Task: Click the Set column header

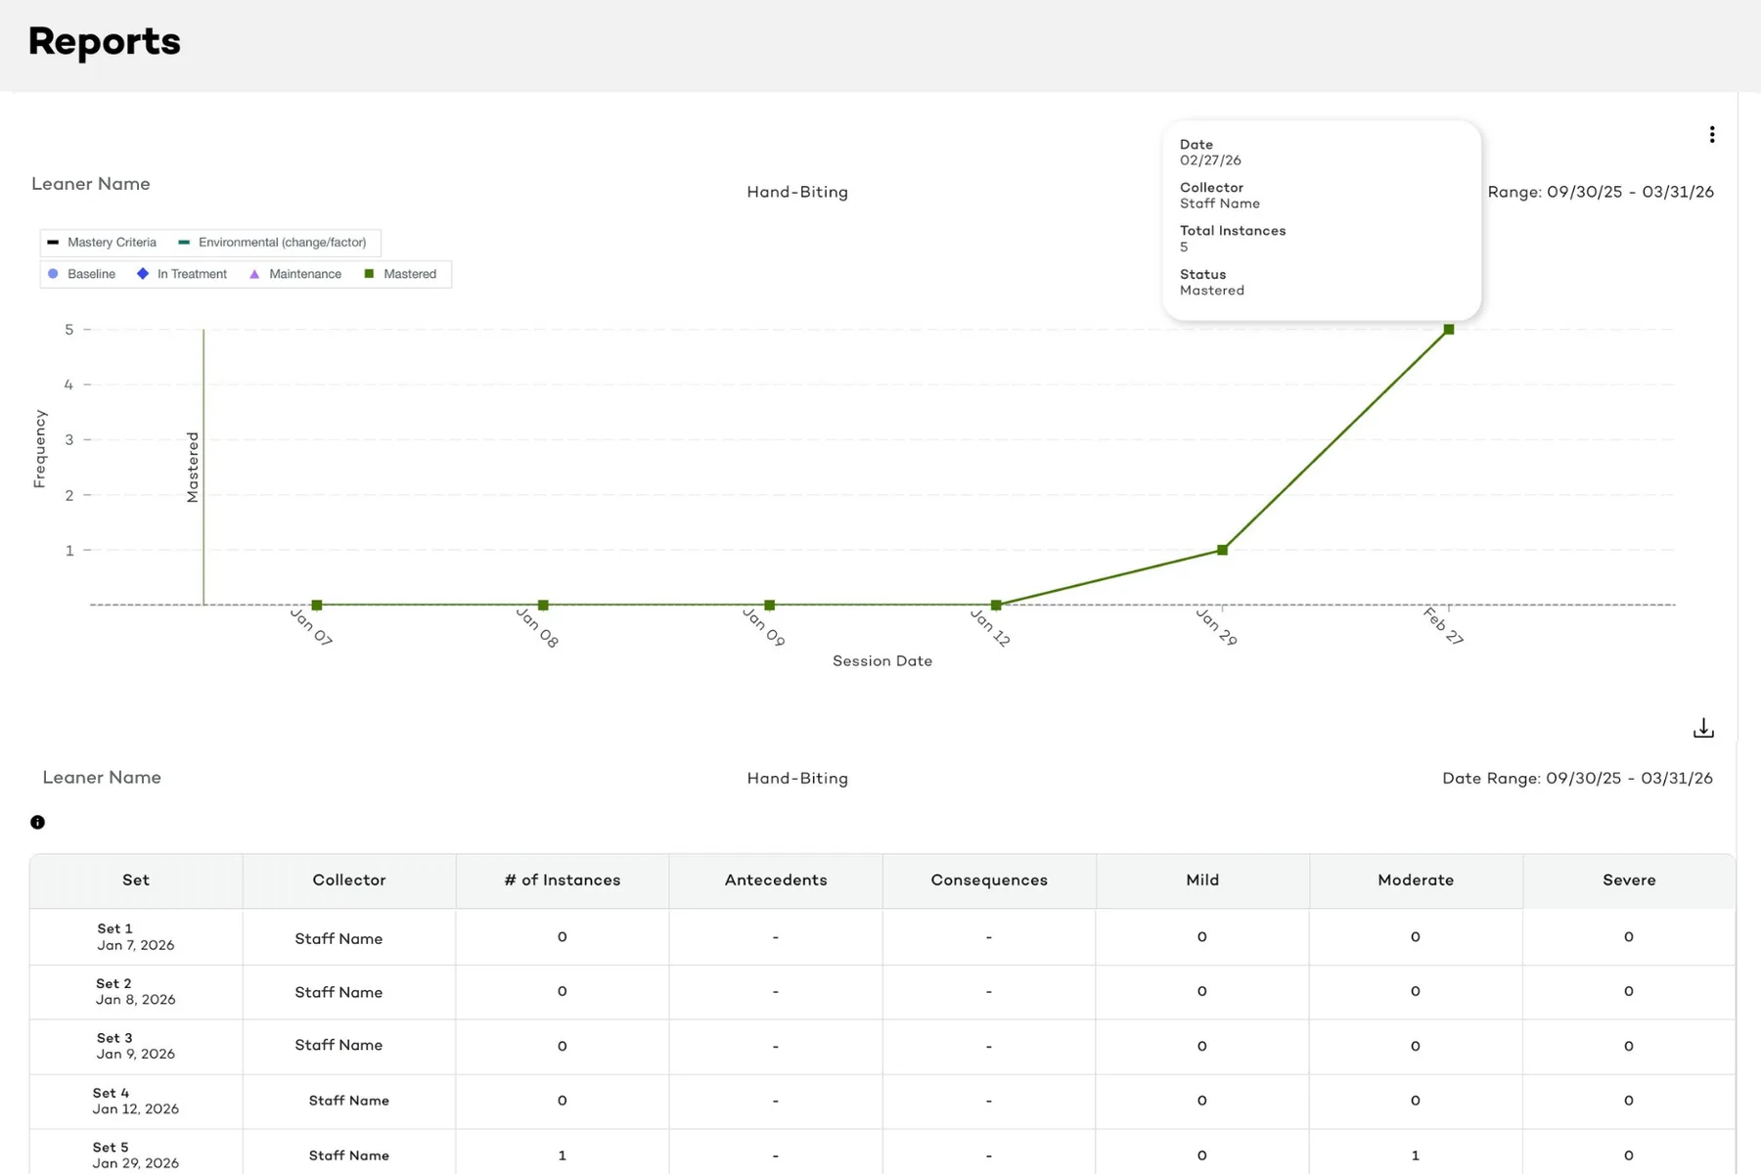Action: pos(136,880)
